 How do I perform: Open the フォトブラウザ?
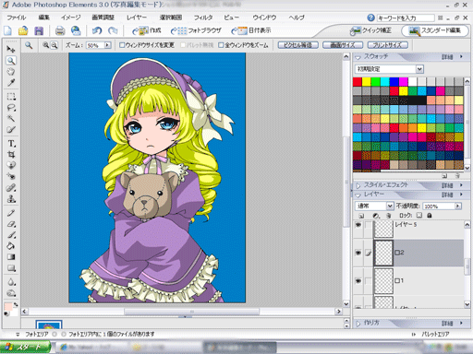(196, 30)
